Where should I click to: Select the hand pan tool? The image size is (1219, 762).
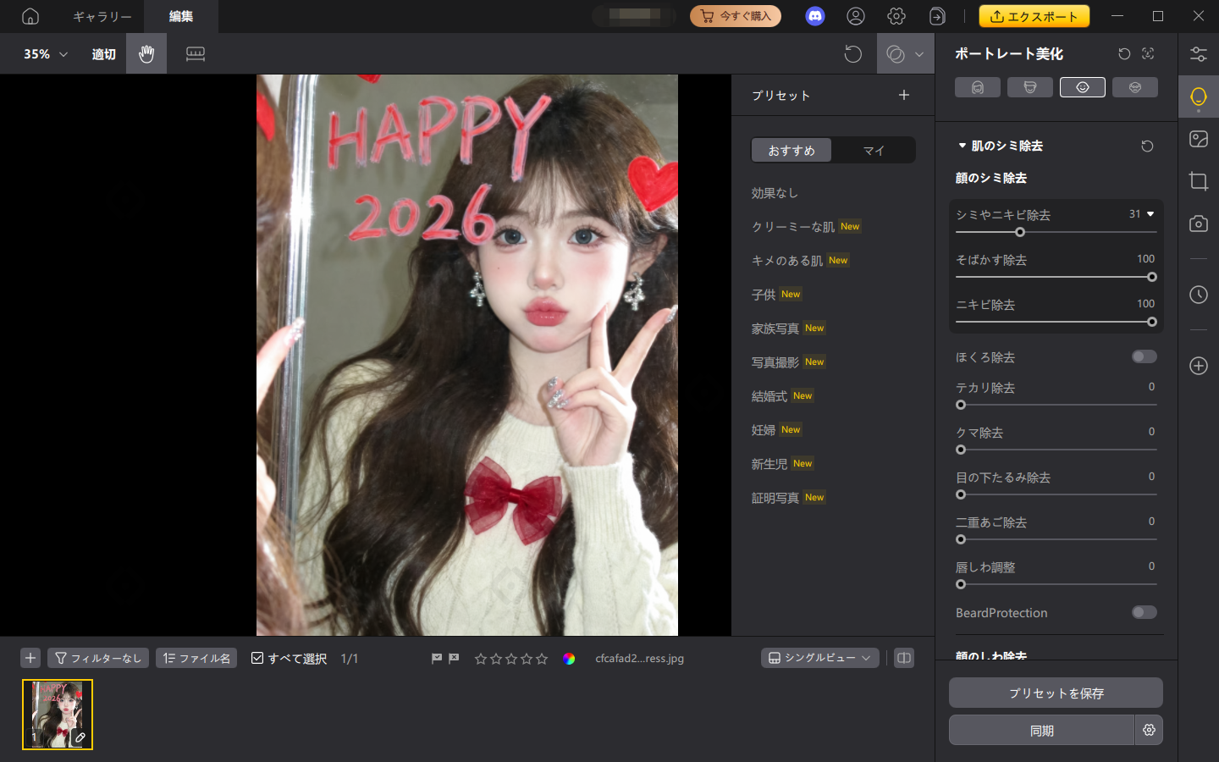146,54
